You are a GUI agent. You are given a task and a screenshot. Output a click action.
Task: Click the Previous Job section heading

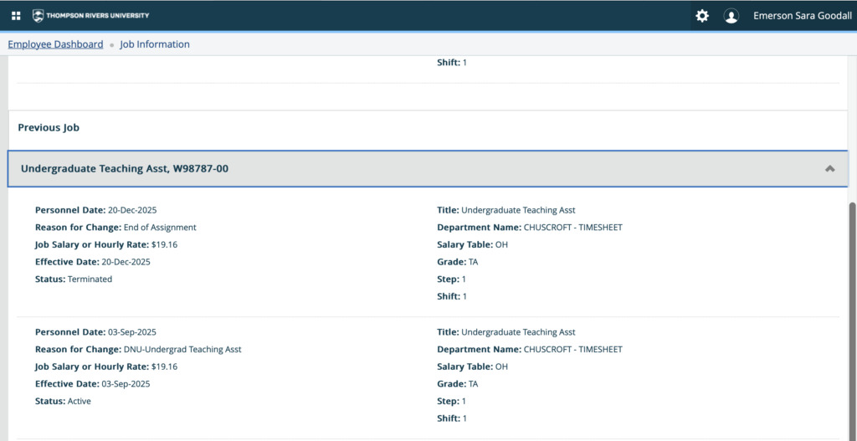49,127
